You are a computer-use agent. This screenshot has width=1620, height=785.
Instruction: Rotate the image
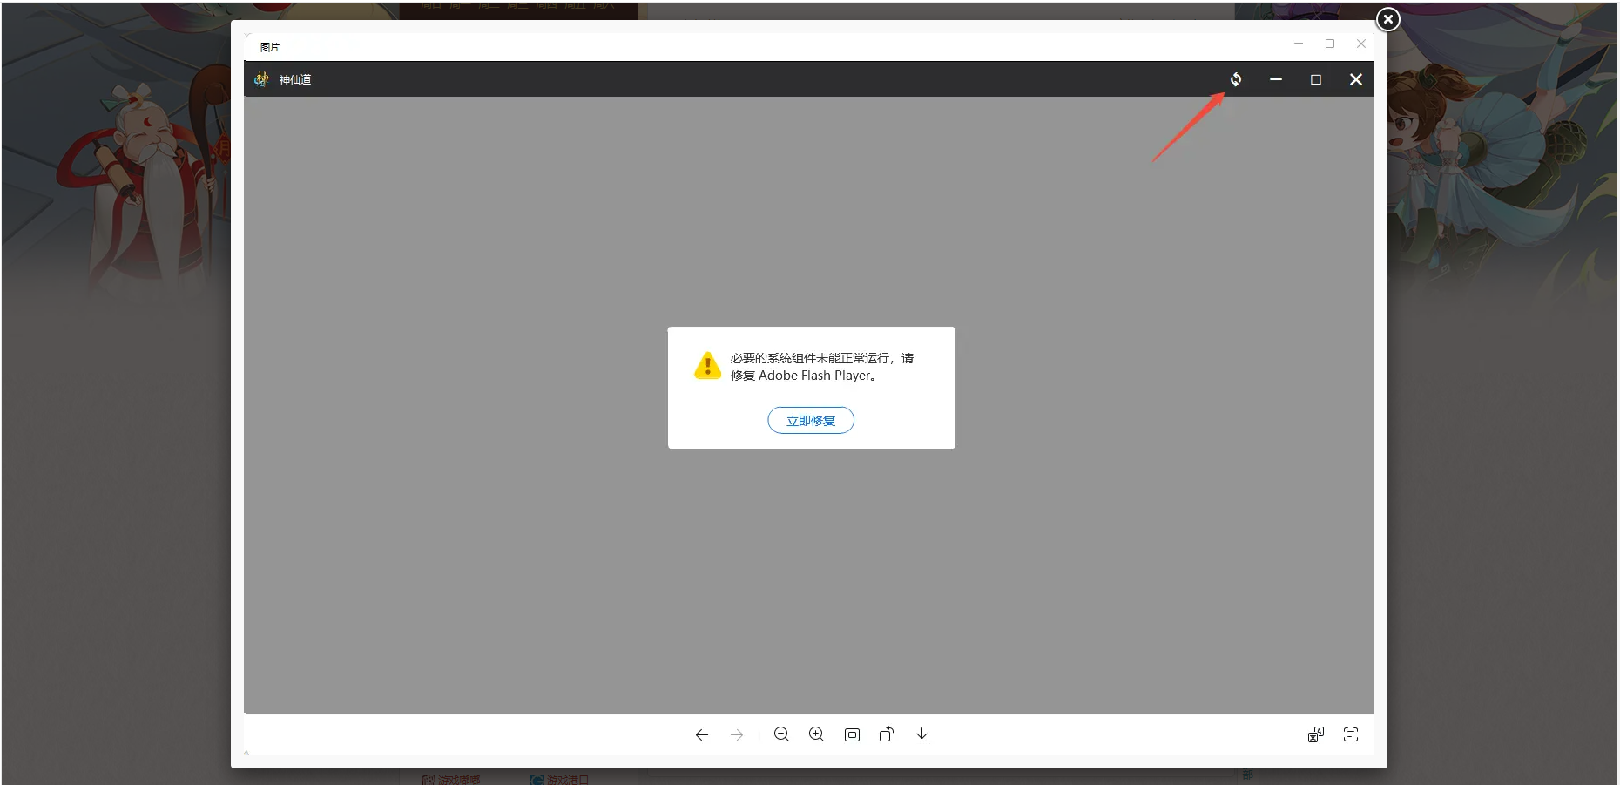(x=887, y=734)
